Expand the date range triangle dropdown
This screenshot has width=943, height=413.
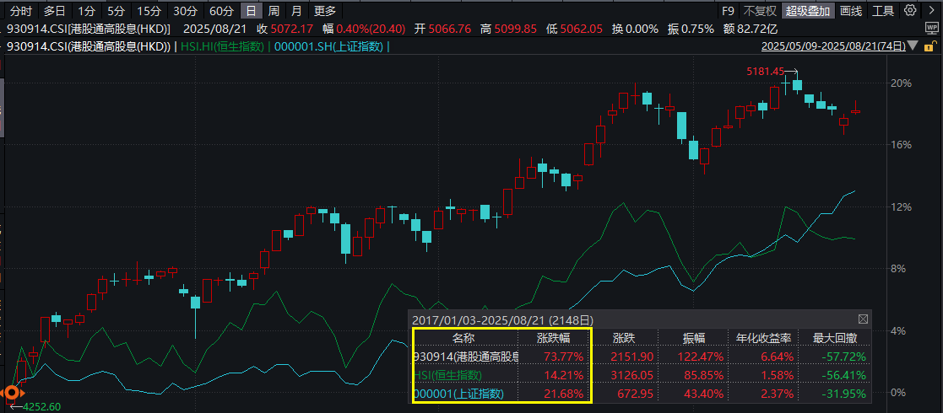pyautogui.click(x=913, y=46)
